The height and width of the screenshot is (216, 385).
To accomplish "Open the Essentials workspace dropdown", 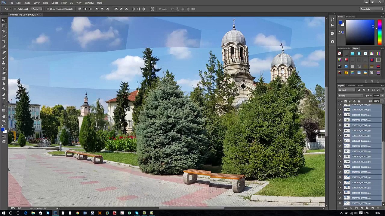I will click(x=371, y=9).
